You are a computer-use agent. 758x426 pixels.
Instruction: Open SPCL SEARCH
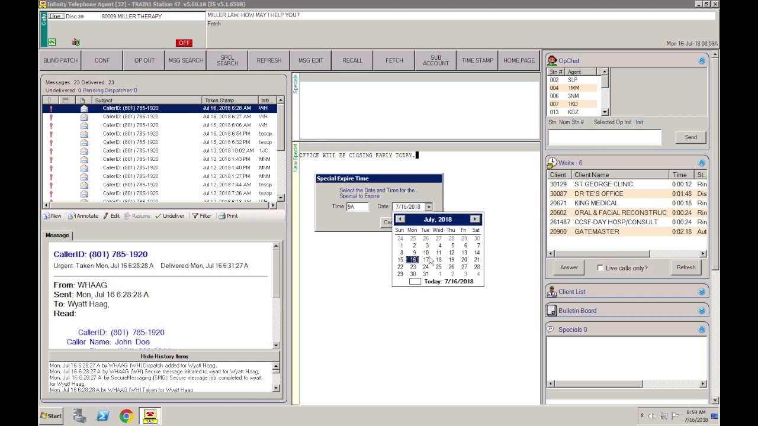(x=227, y=60)
